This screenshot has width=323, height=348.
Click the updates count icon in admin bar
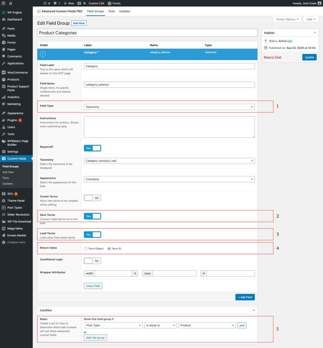click(x=45, y=3)
